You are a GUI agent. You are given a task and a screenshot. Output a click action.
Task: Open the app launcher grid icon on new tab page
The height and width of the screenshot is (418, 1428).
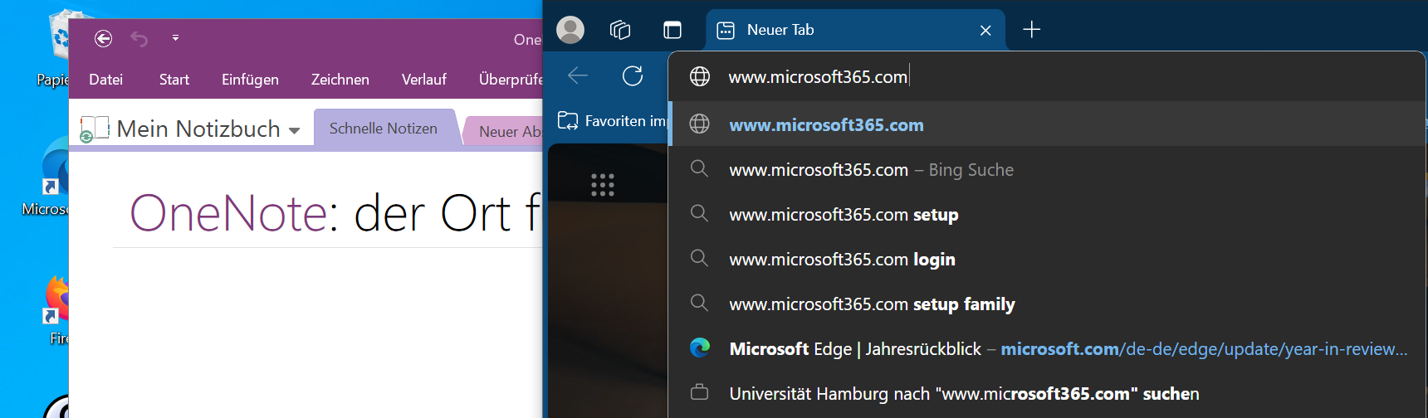click(603, 185)
